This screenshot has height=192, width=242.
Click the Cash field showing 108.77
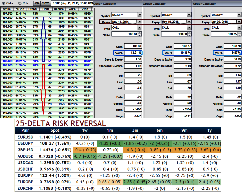pos(183,46)
